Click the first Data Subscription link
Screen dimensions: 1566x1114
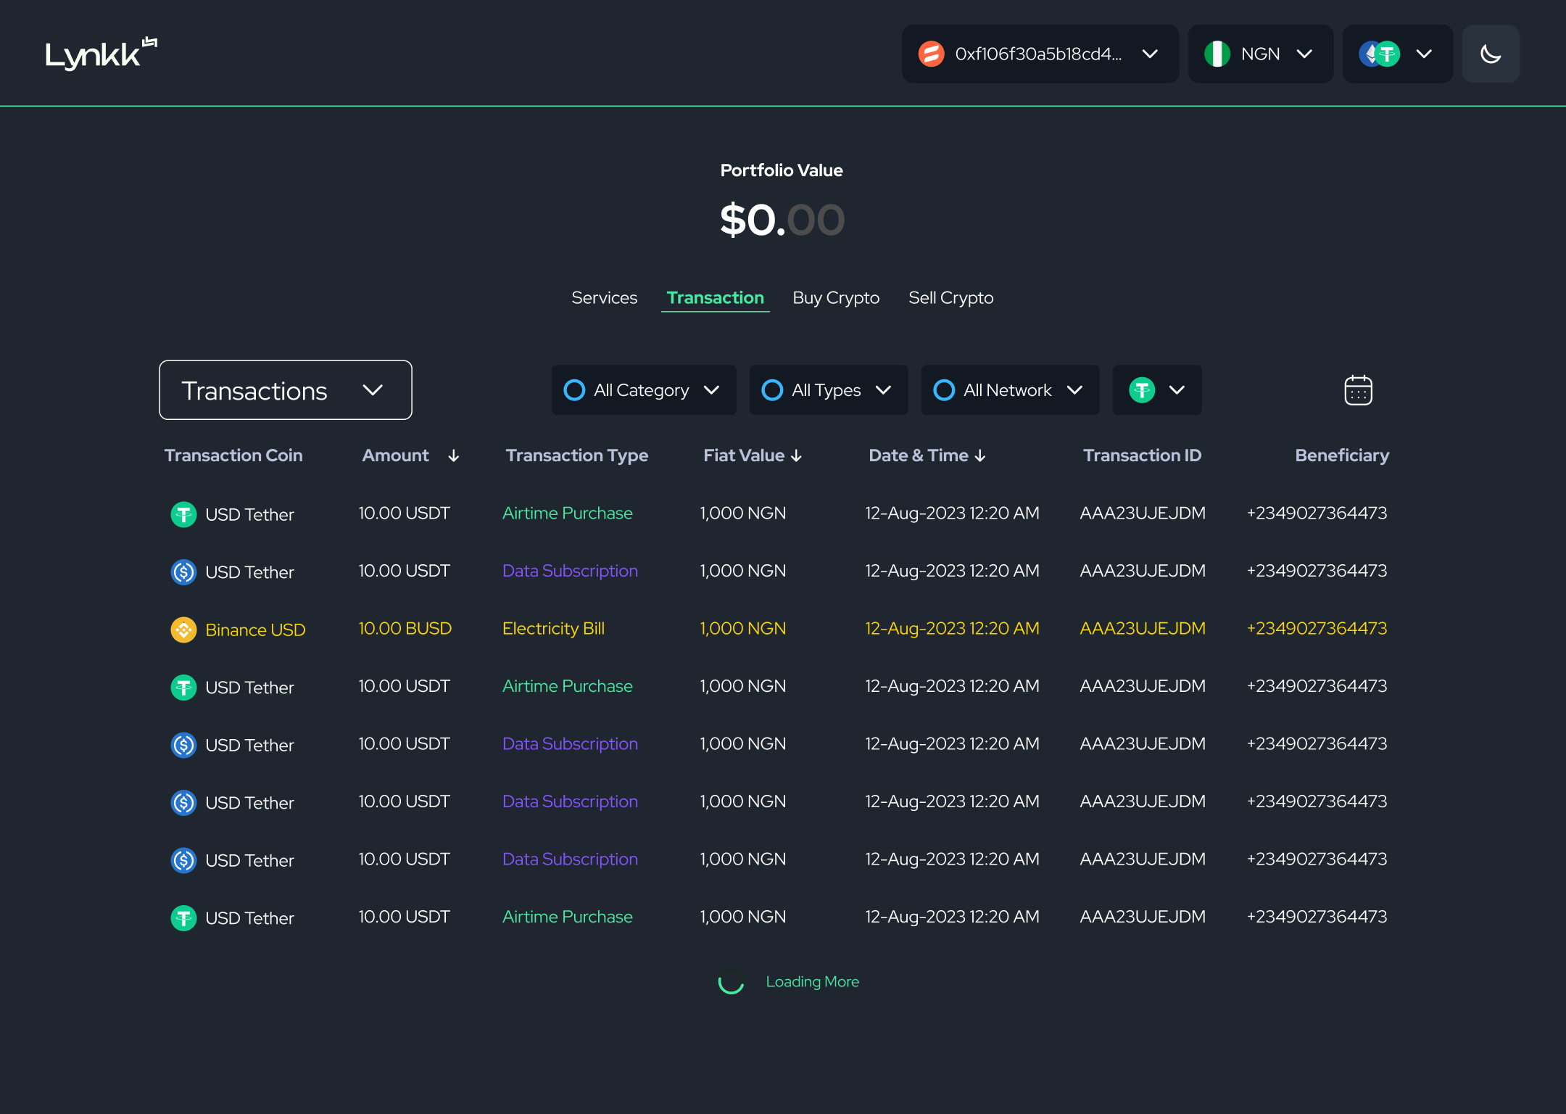pos(570,571)
